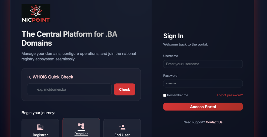267x137 pixels.
Task: Click the WHOIS Quick Check title
Action: pyautogui.click(x=53, y=77)
